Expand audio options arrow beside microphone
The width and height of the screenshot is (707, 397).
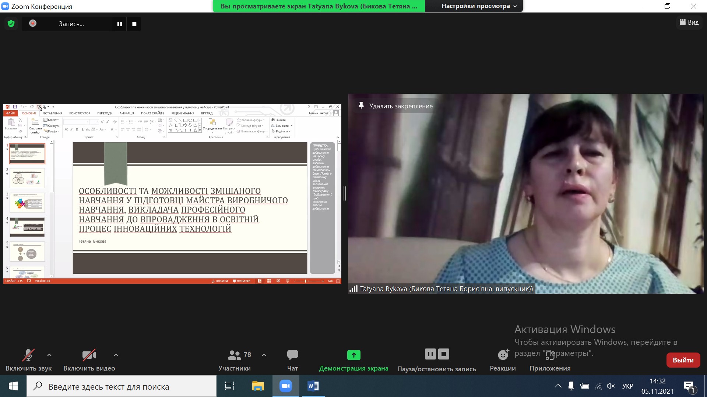pos(49,355)
